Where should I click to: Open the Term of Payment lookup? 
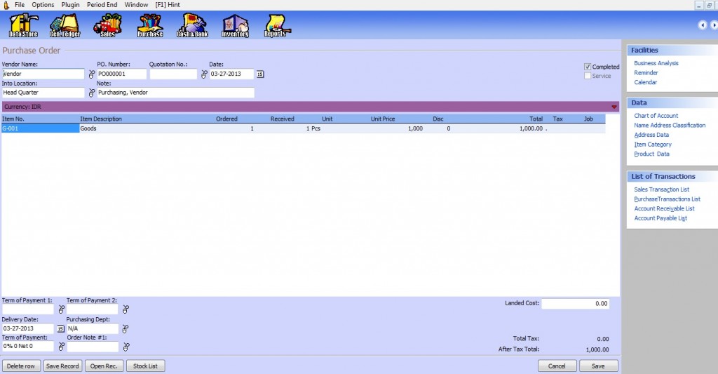coord(61,347)
